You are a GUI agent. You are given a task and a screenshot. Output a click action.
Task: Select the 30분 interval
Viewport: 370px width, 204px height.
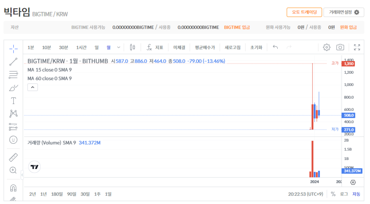[64, 48]
